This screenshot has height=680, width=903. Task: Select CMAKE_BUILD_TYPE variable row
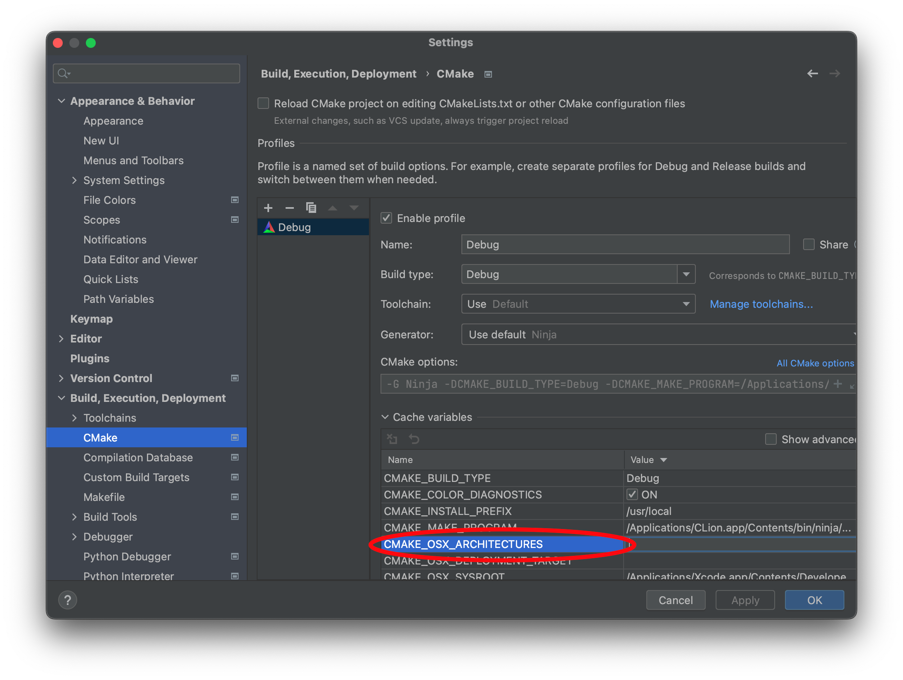click(618, 478)
